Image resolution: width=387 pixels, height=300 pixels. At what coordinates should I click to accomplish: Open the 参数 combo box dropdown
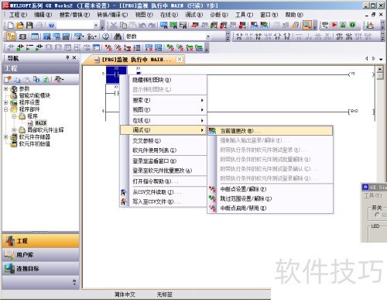click(208, 36)
